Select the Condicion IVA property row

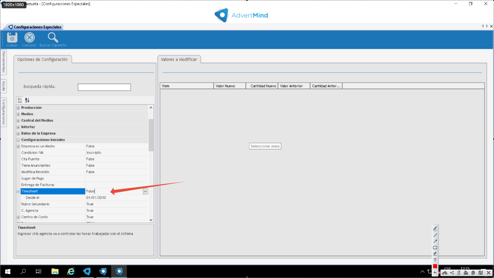click(84, 153)
